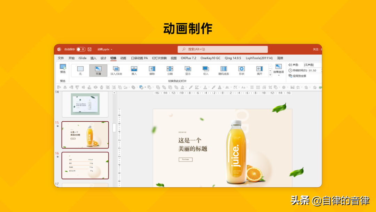Switch to the iSlide tab

click(x=83, y=58)
